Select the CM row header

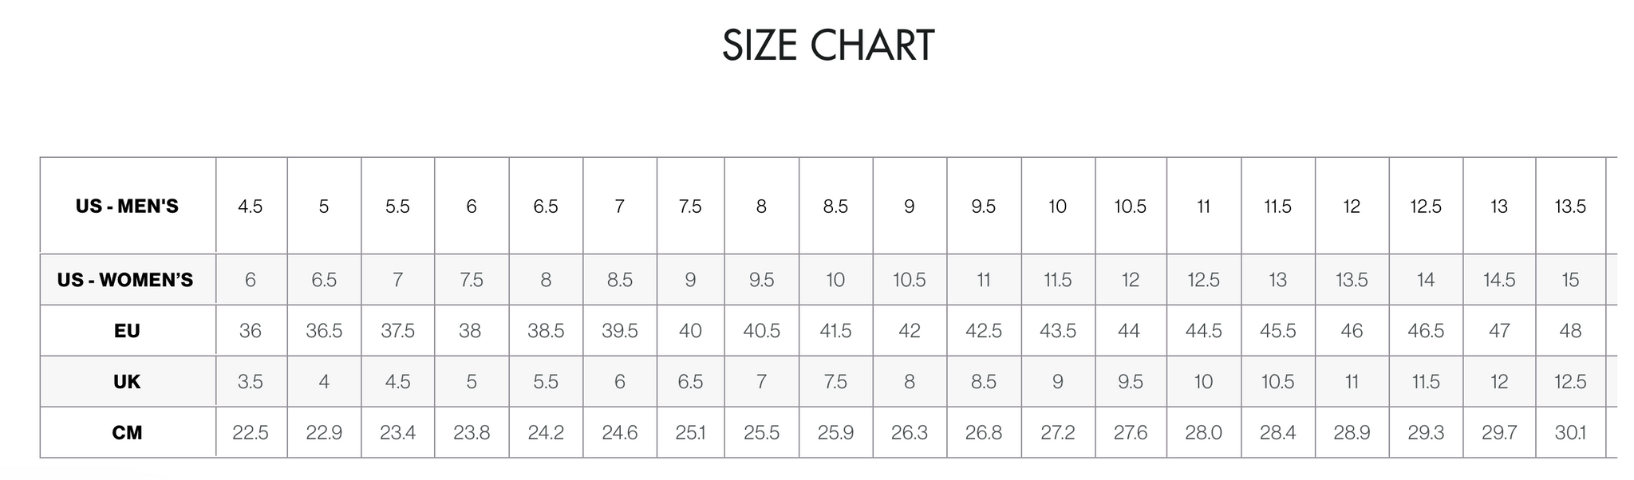click(127, 433)
